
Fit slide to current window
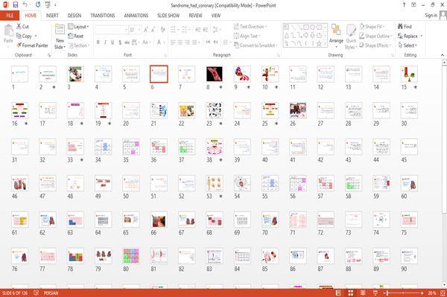click(443, 293)
